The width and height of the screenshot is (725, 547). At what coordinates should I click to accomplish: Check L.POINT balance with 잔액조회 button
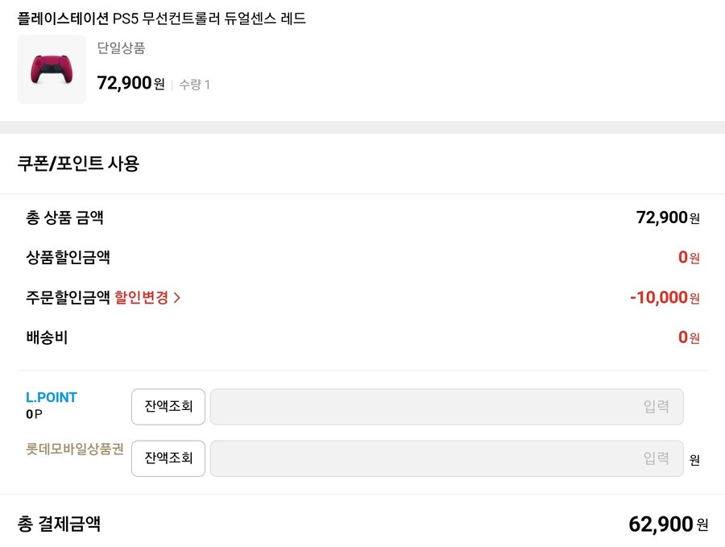click(168, 407)
